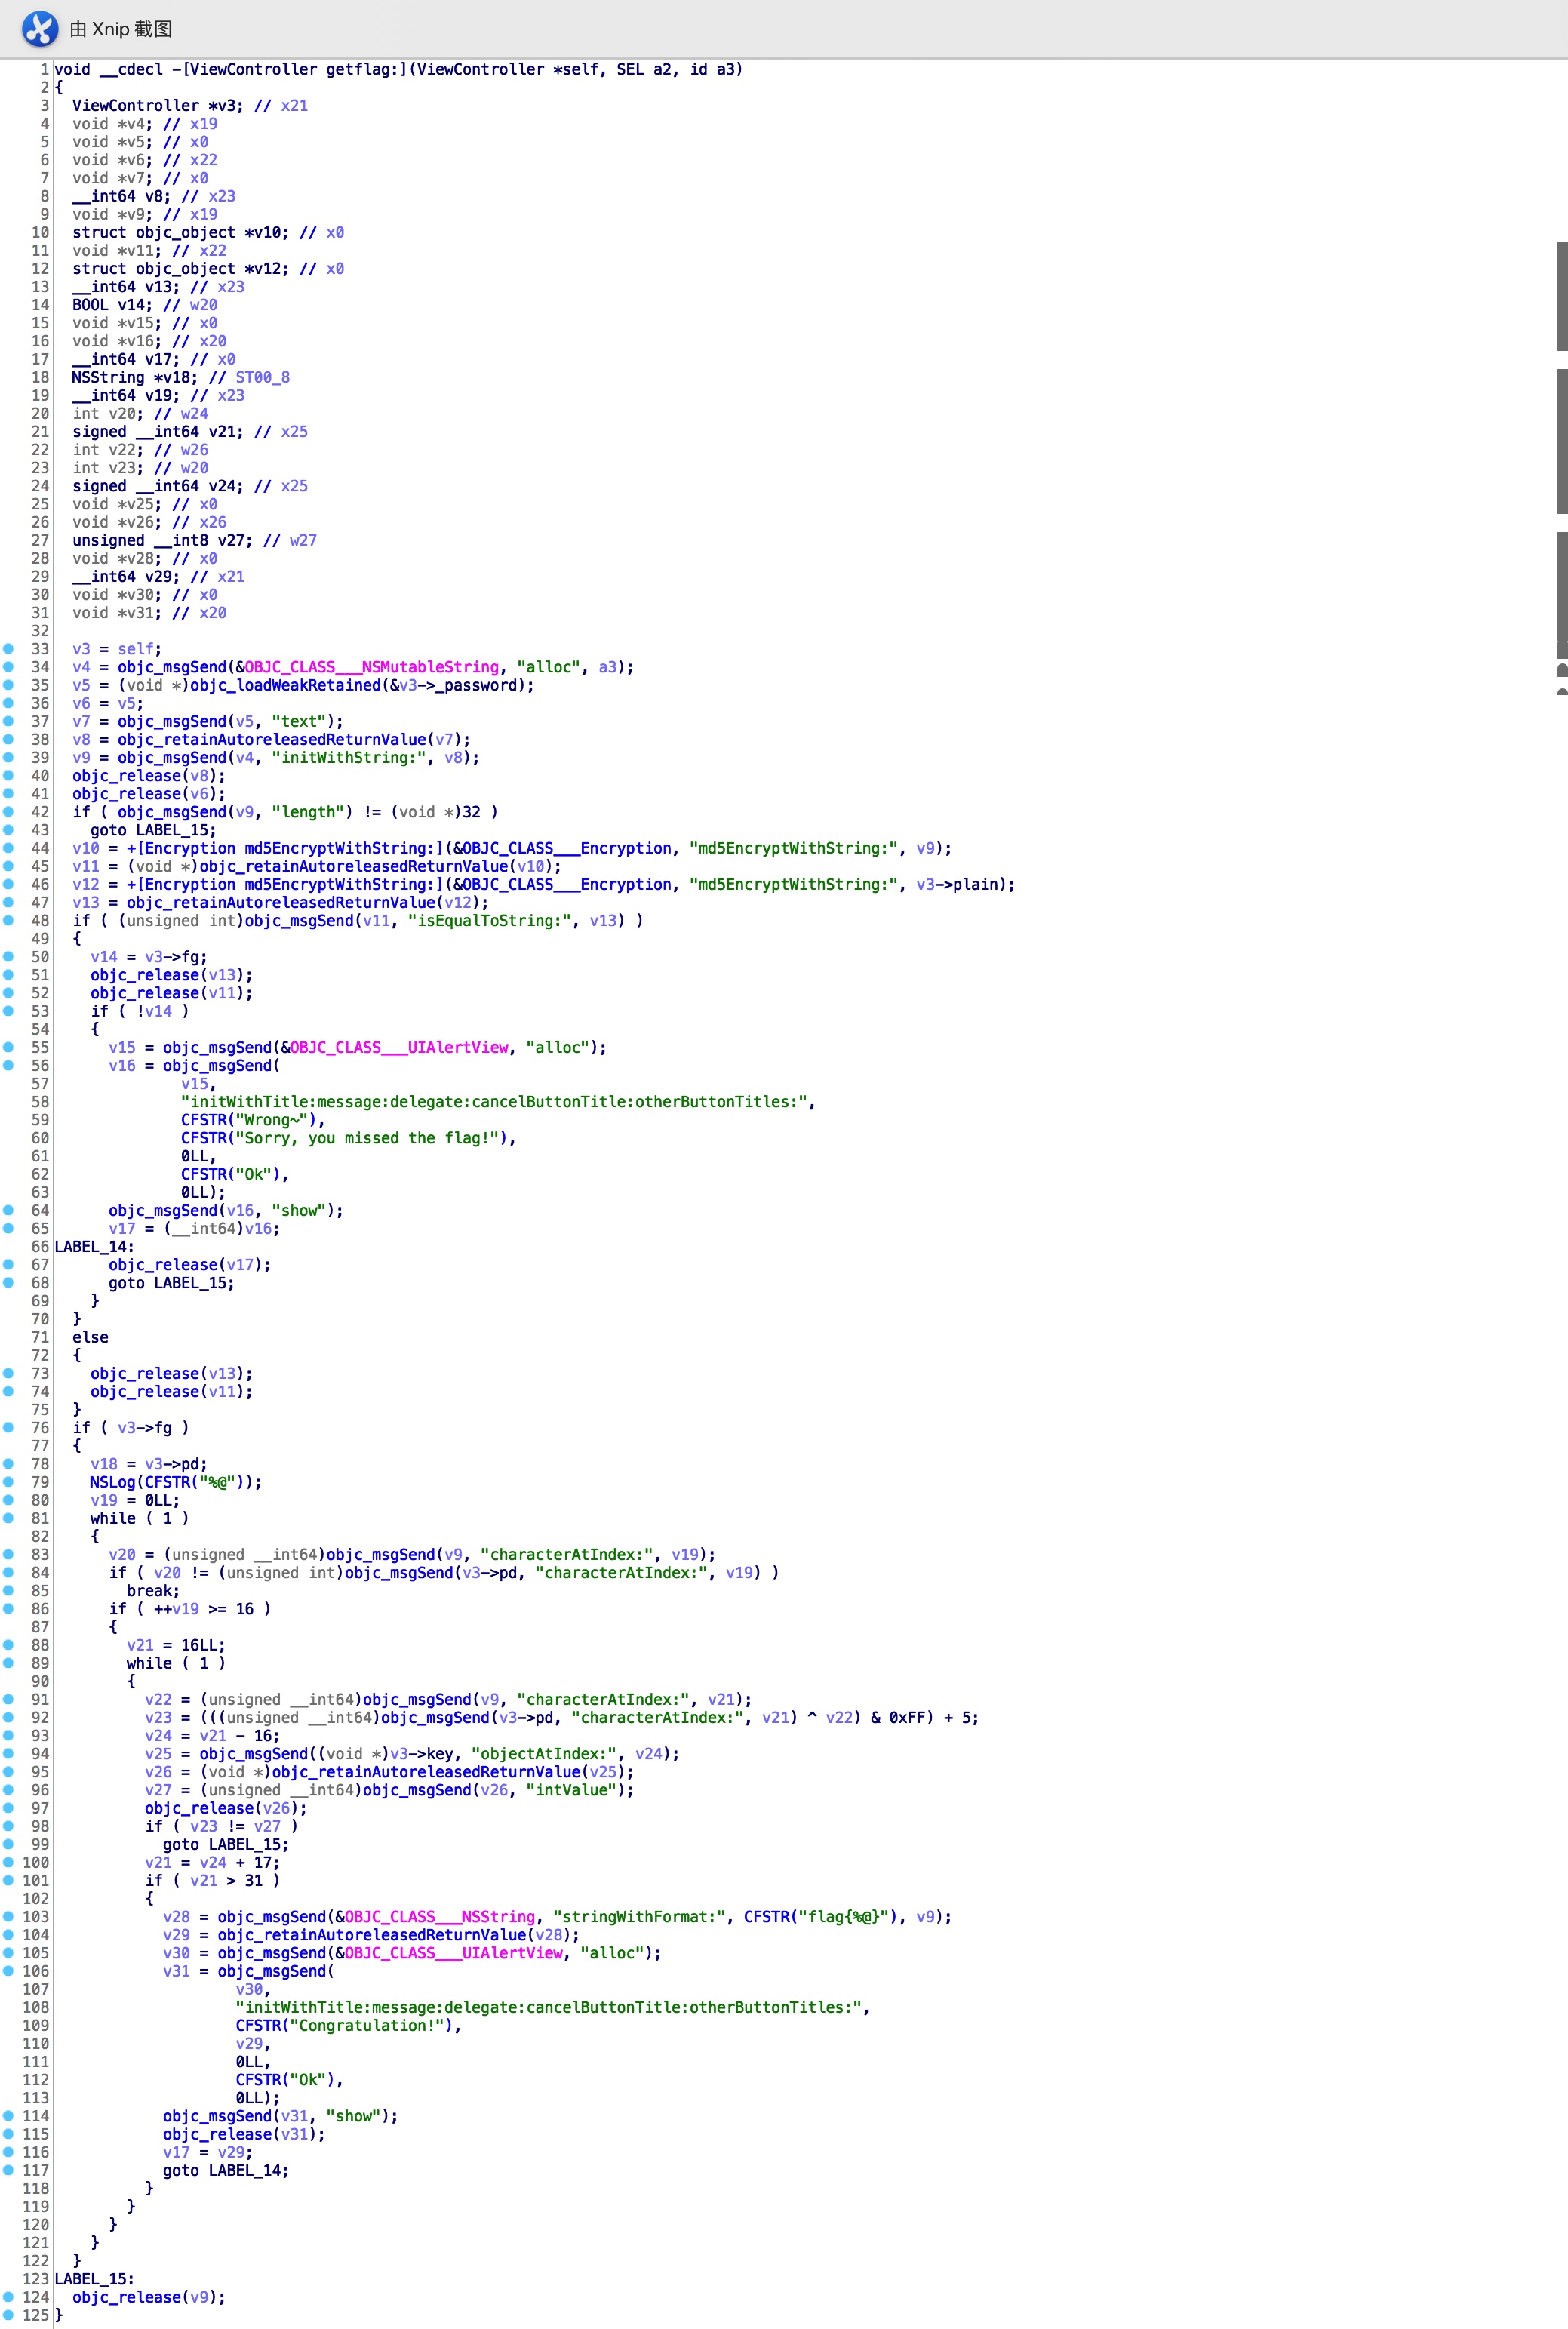This screenshot has width=1568, height=2329.
Task: Click the "flag{%@}" format string
Action: (x=846, y=1916)
